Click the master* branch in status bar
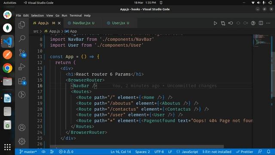The height and width of the screenshot is (155, 275). [28, 152]
